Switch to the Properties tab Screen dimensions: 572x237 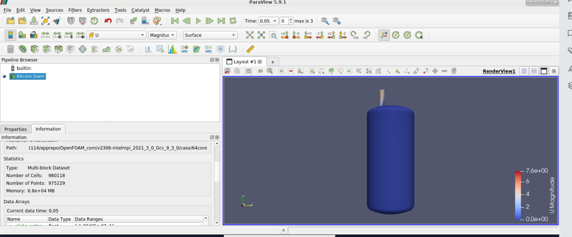pyautogui.click(x=16, y=129)
